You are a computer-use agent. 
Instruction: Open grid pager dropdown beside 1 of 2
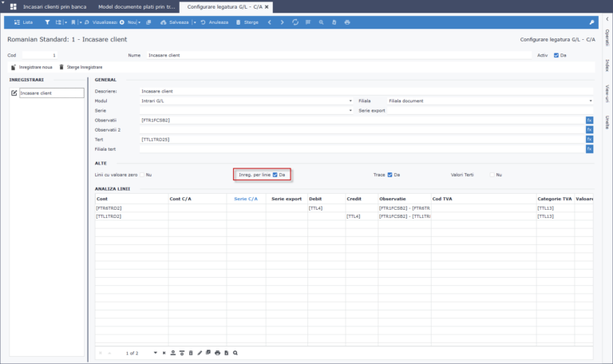coord(155,353)
